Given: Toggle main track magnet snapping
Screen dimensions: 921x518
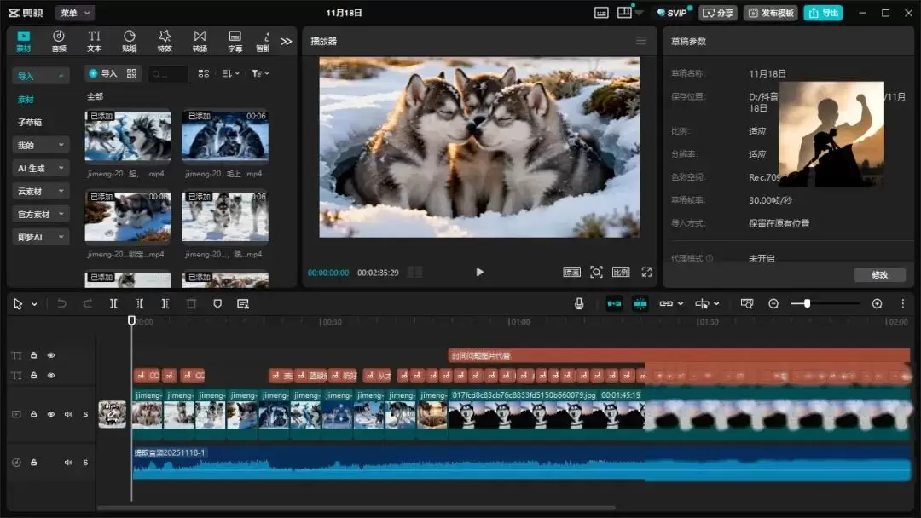Looking at the screenshot, I should 614,303.
